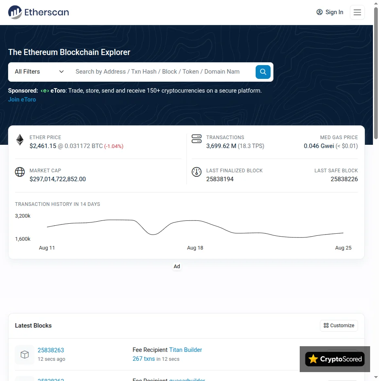Click the Etherscan logo
Image resolution: width=379 pixels, height=381 pixels.
click(x=39, y=12)
